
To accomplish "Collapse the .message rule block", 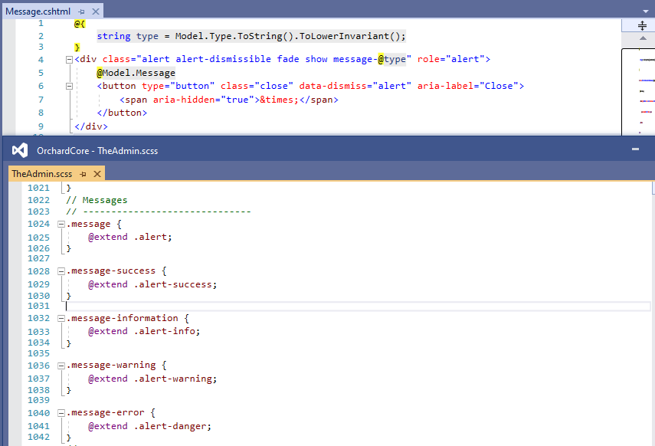I will pyautogui.click(x=61, y=224).
